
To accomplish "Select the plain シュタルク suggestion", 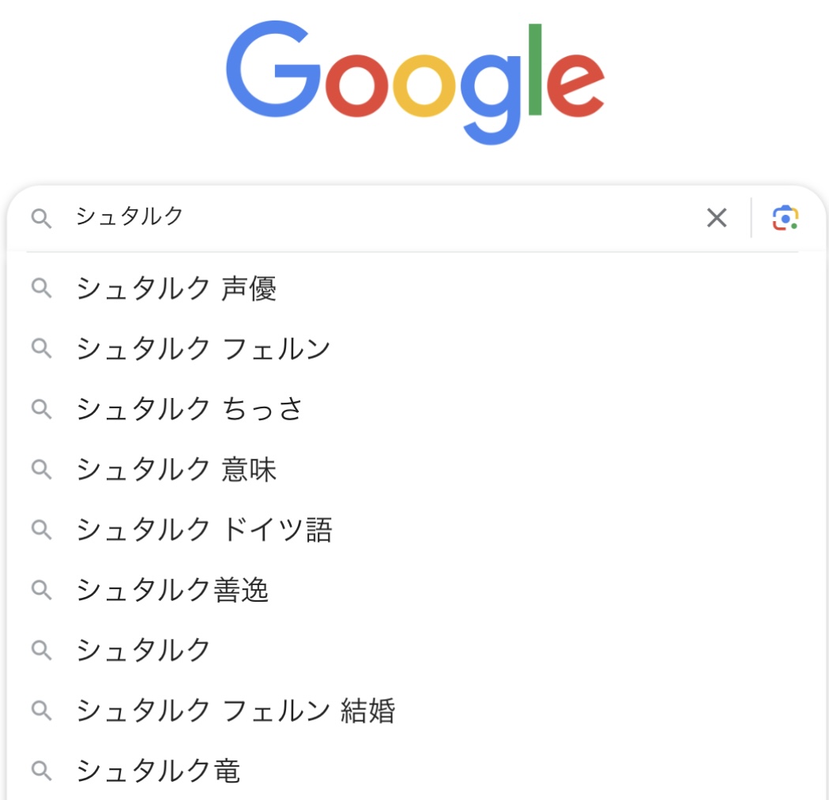I will pyautogui.click(x=144, y=650).
